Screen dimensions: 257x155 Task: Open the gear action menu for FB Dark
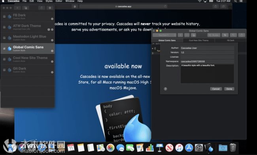(52, 19)
